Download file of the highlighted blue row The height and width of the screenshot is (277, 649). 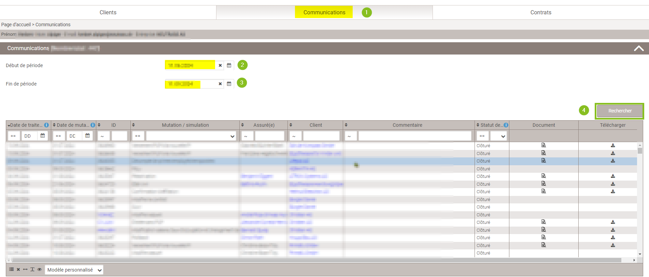[613, 161]
